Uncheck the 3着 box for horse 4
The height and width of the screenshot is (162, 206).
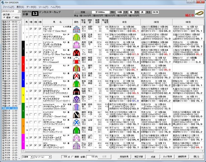[x=40, y=52]
